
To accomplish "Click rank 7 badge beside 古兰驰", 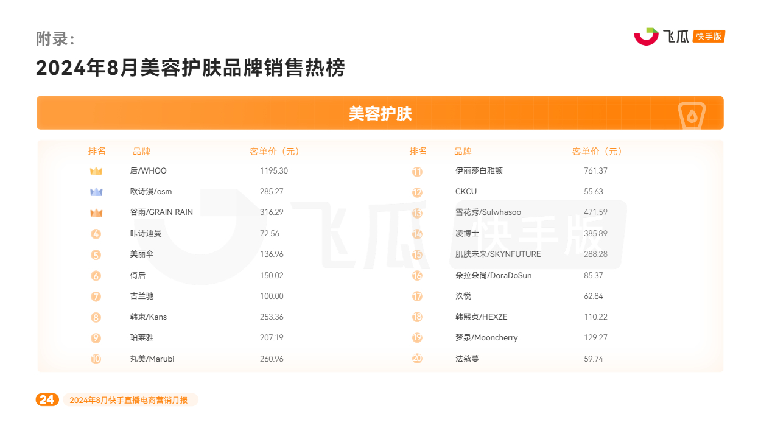I will pos(96,296).
